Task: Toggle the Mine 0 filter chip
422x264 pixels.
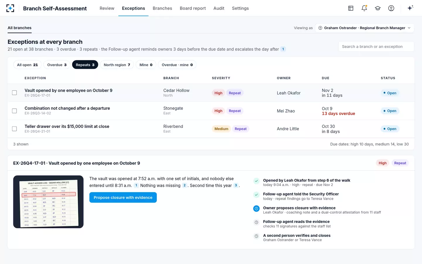Action: point(146,65)
